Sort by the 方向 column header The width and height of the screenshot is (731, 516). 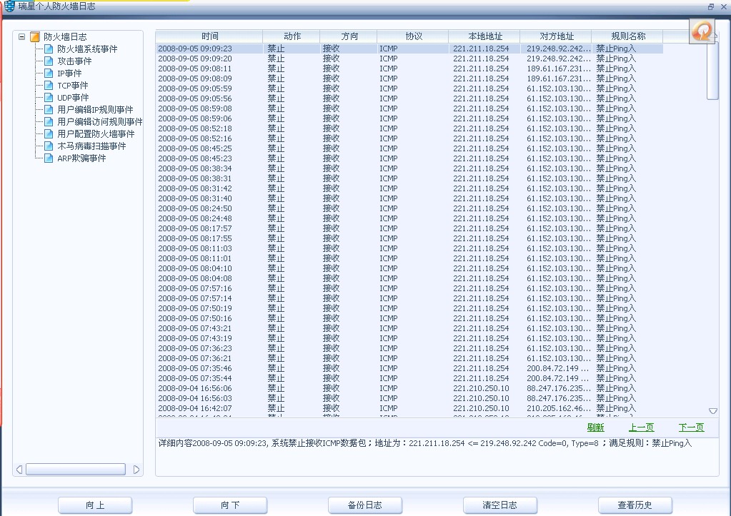349,36
